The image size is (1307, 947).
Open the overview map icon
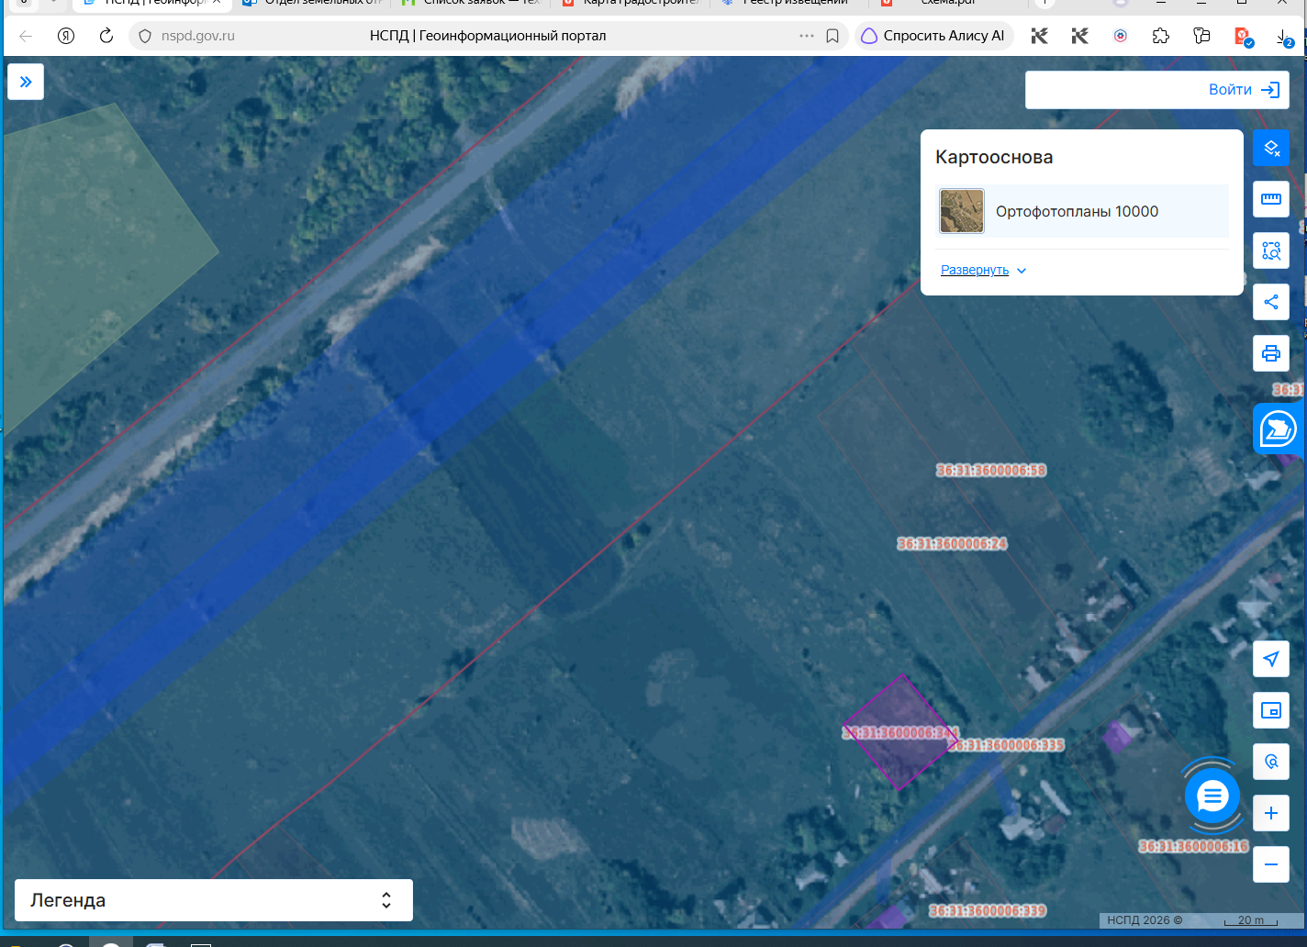point(1271,710)
